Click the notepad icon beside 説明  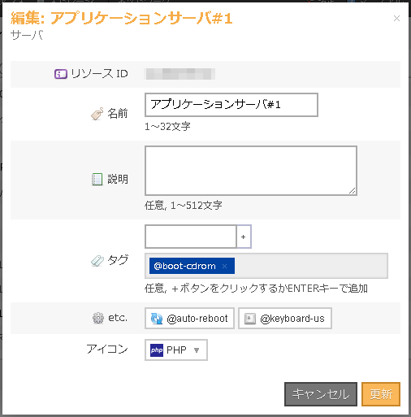coord(97,179)
